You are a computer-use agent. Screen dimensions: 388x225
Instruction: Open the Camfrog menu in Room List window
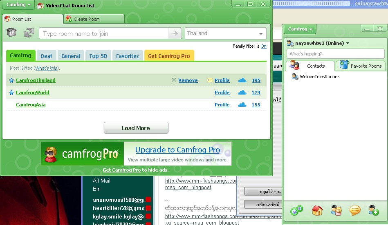pyautogui.click(x=18, y=5)
